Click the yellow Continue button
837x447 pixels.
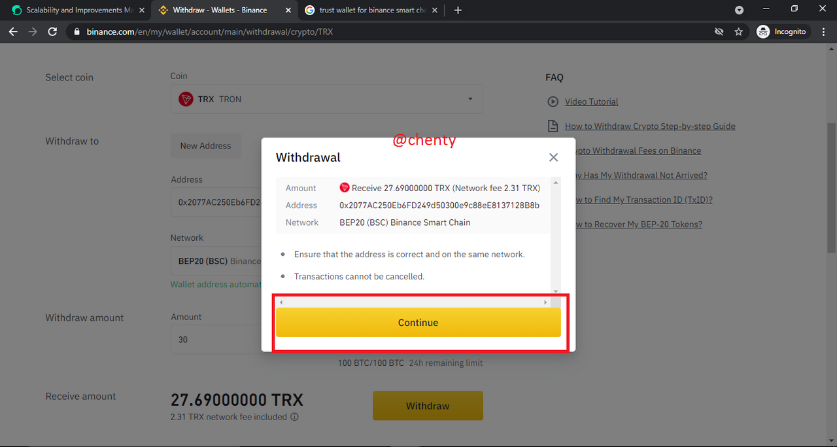click(x=418, y=323)
